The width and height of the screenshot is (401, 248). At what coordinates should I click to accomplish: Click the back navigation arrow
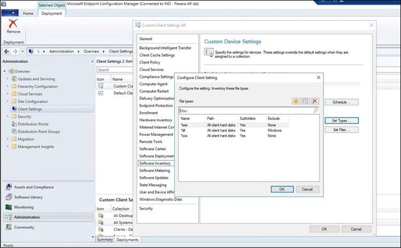pyautogui.click(x=7, y=51)
